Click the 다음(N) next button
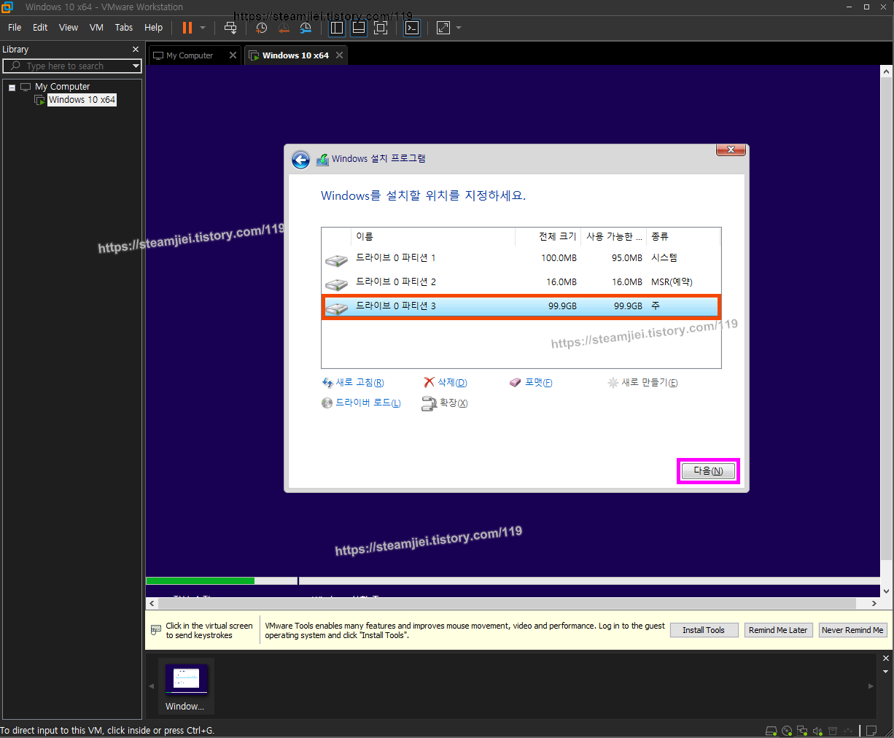894x738 pixels. [x=708, y=471]
